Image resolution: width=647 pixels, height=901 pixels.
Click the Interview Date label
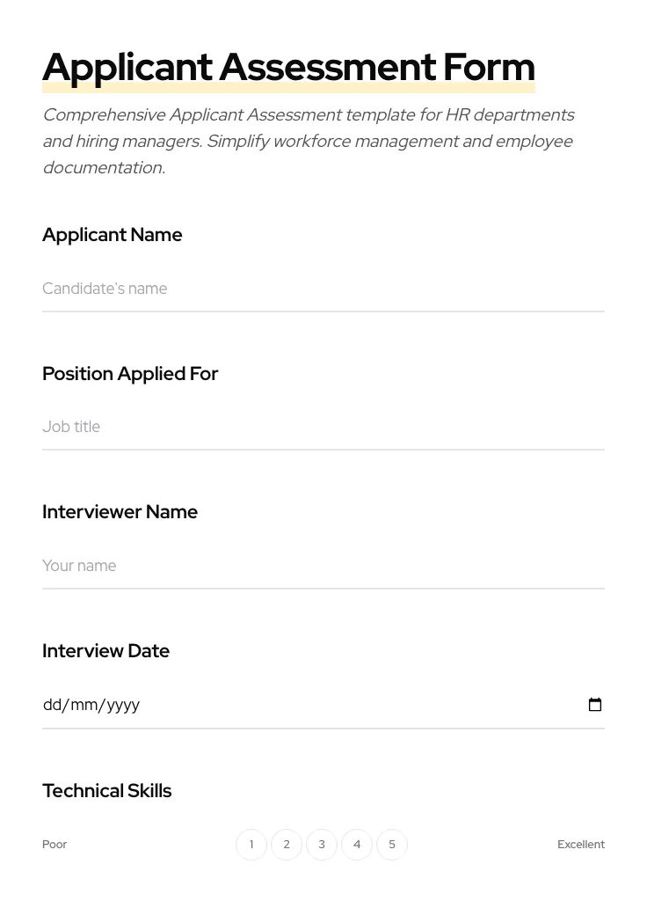105,651
